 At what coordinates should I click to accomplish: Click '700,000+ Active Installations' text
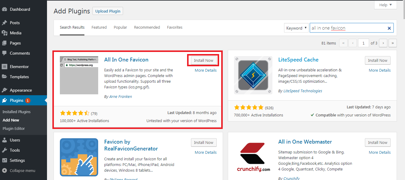pyautogui.click(x=259, y=115)
